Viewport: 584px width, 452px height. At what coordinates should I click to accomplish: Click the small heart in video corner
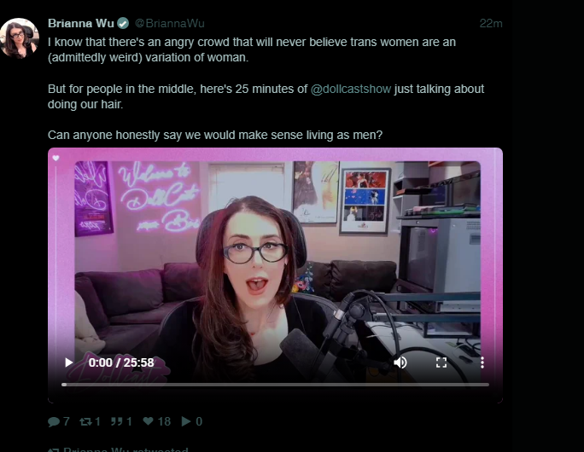[x=55, y=158]
